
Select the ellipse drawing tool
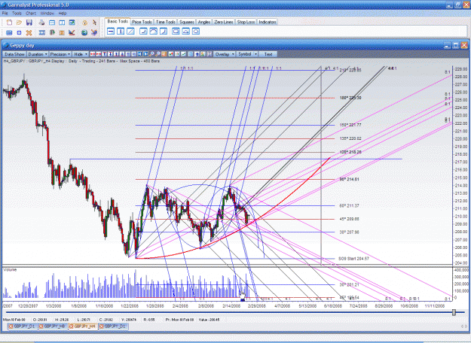pos(196,31)
